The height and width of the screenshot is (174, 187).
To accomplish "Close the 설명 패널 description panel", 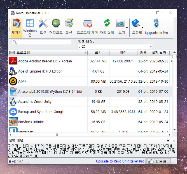I will click(x=174, y=141).
